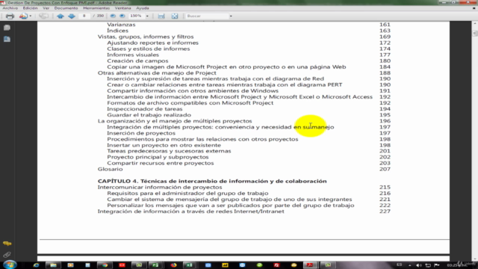This screenshot has width=478, height=269.
Task: Open Windows Explorer folder in taskbar
Action: pos(53,265)
